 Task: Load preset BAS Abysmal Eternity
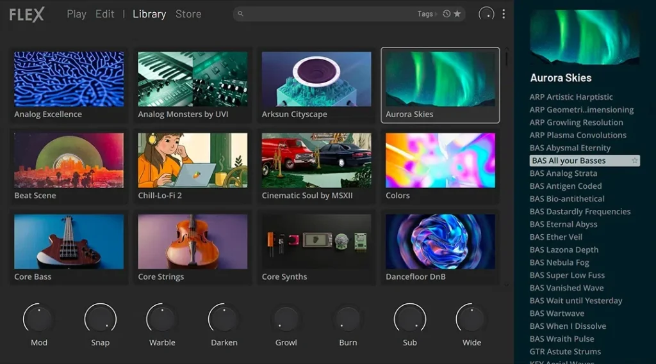pos(570,148)
